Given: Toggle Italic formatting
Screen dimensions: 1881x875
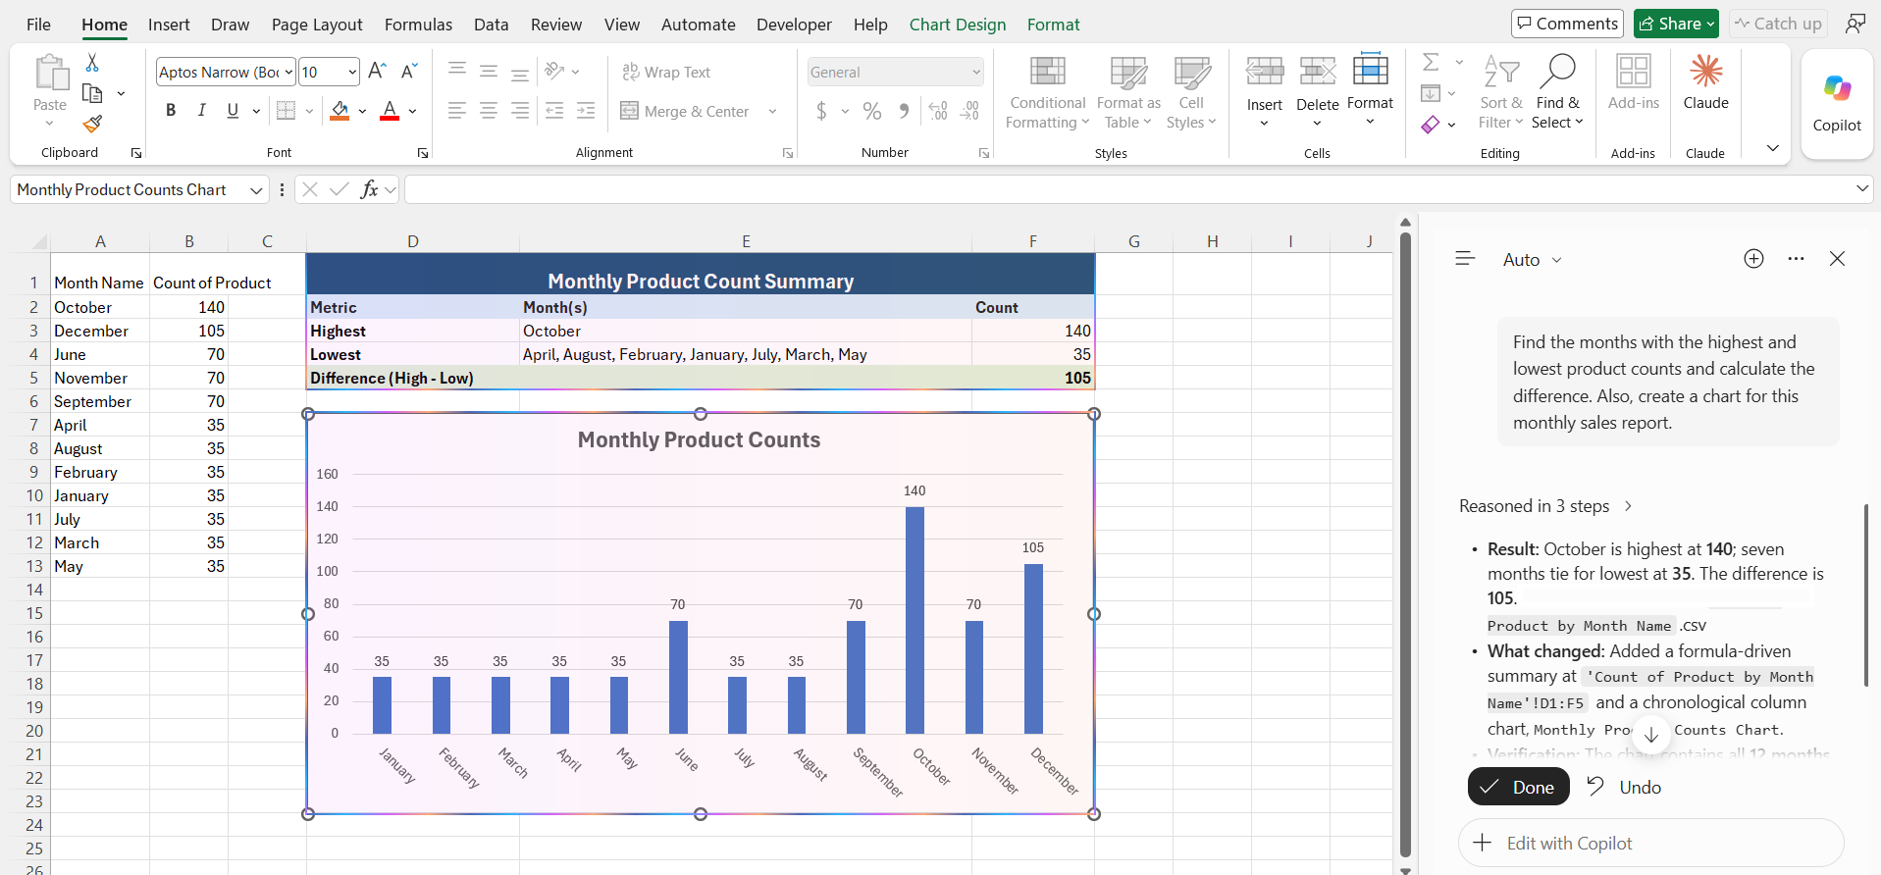Looking at the screenshot, I should 201,111.
